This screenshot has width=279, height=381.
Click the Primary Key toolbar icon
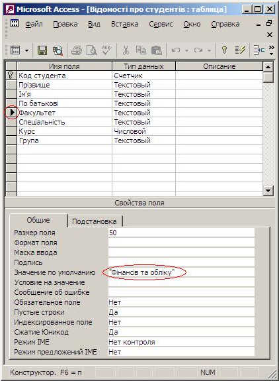(x=224, y=50)
